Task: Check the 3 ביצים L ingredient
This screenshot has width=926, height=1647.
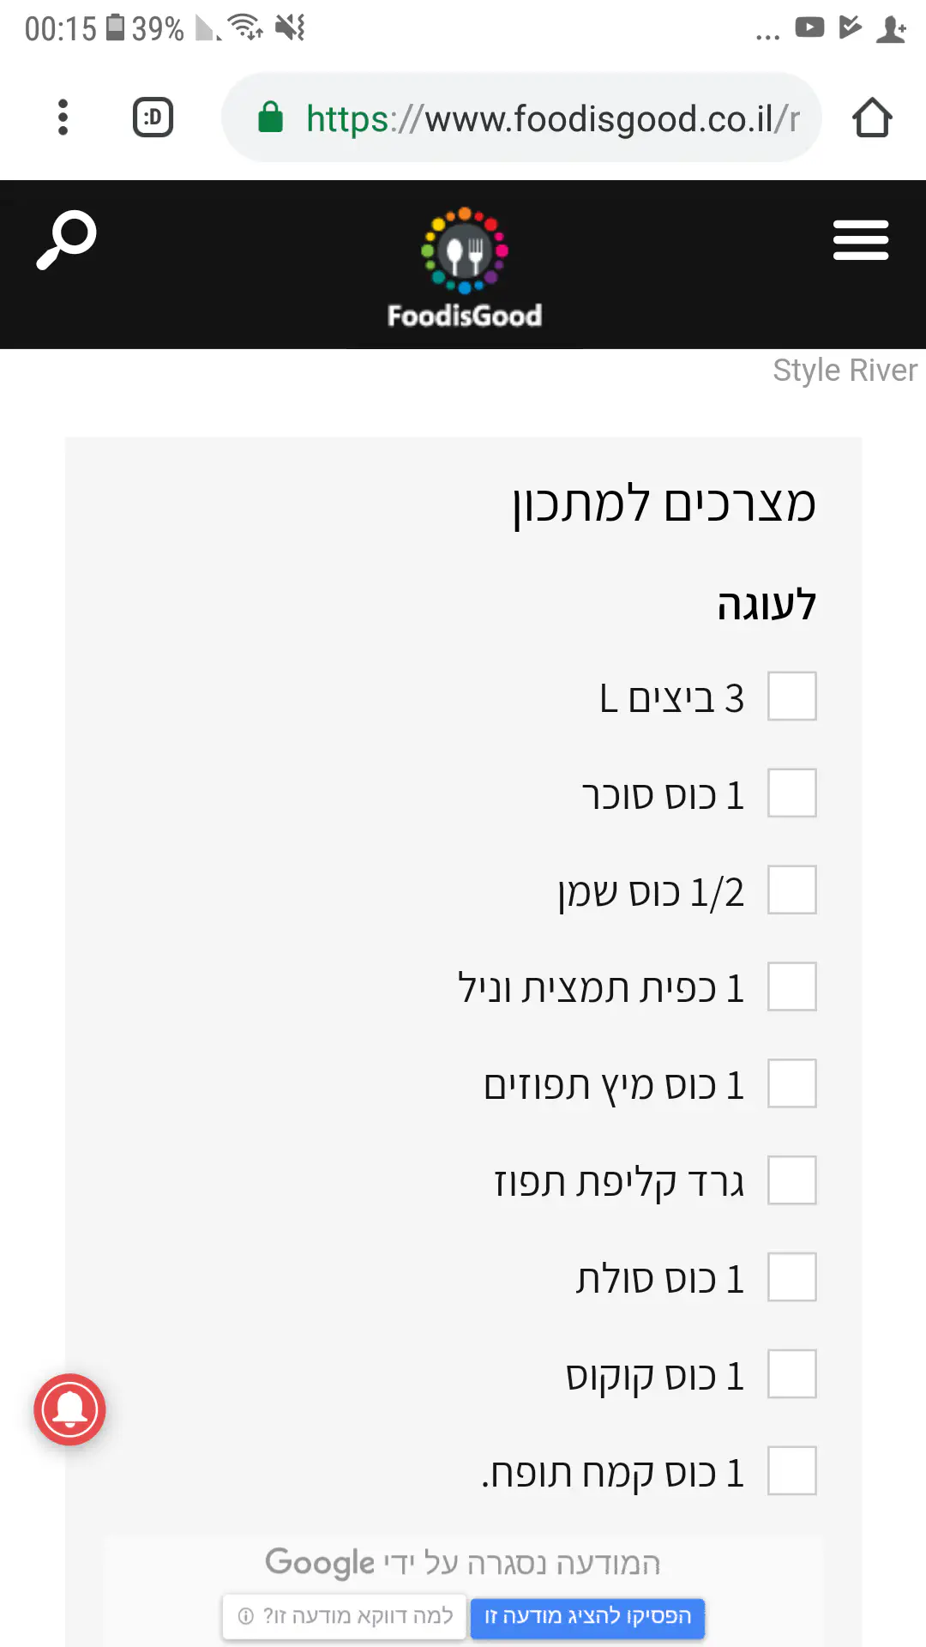Action: 791,697
